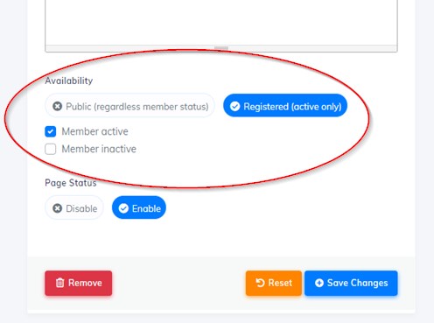Click the plus icon on Save Changes

319,283
